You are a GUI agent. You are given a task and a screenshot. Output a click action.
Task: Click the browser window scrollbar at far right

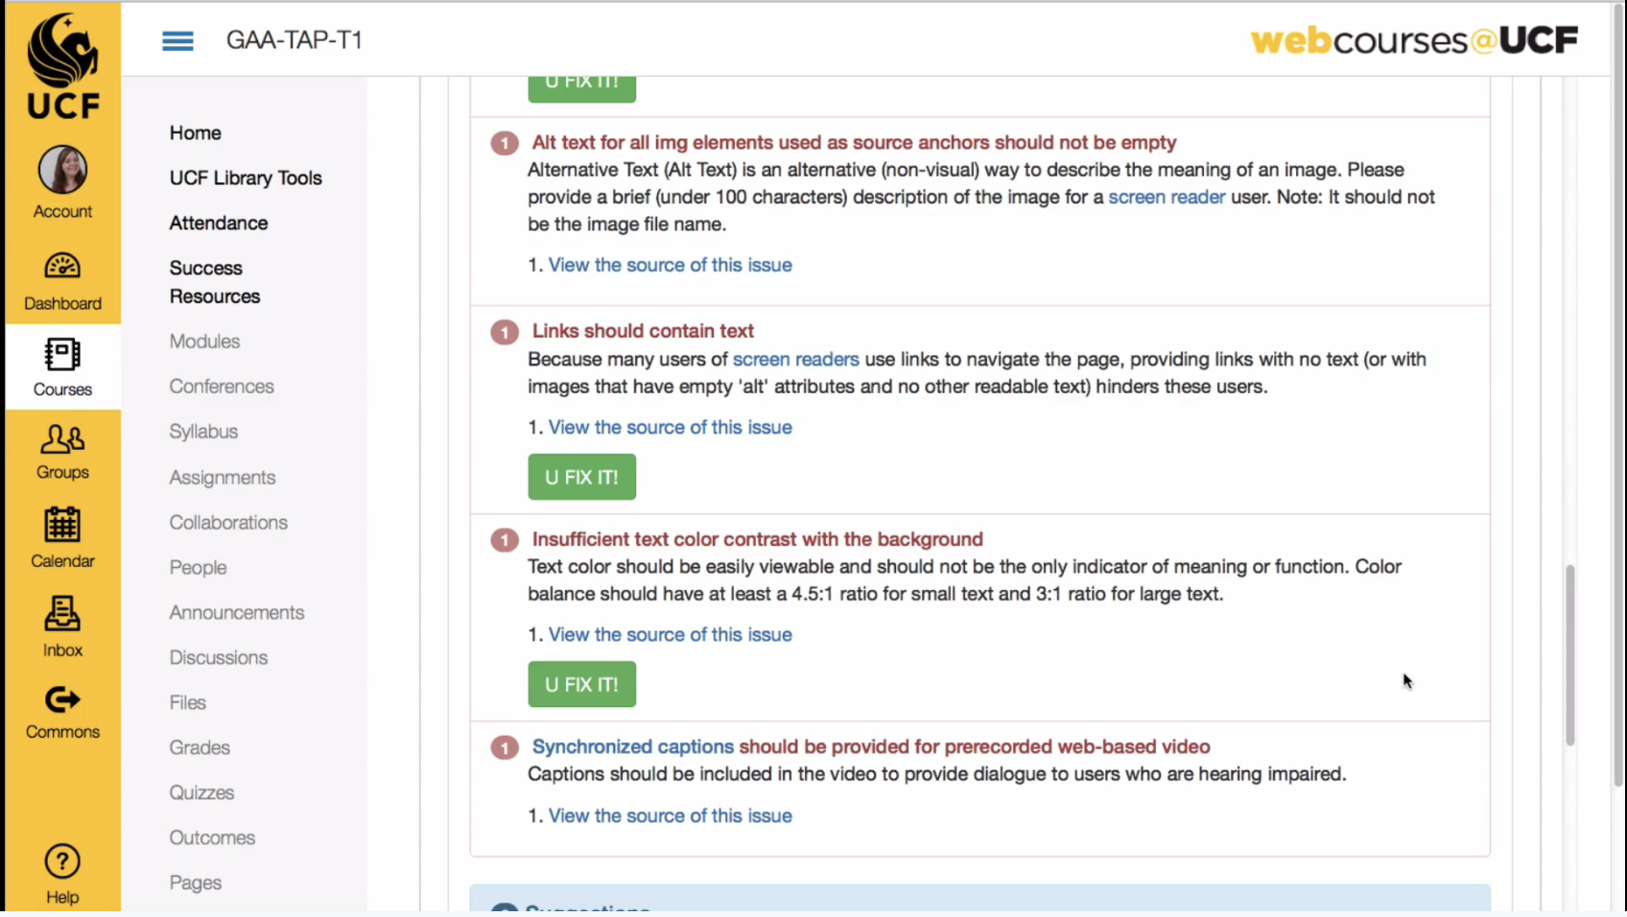pos(1619,393)
